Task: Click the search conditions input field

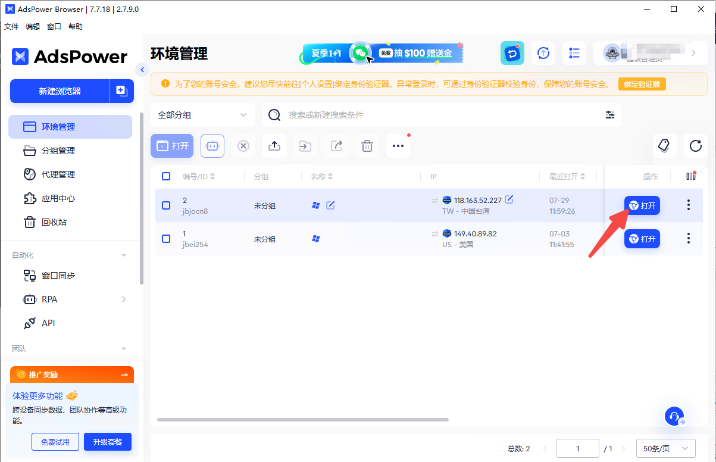Action: pyautogui.click(x=440, y=115)
